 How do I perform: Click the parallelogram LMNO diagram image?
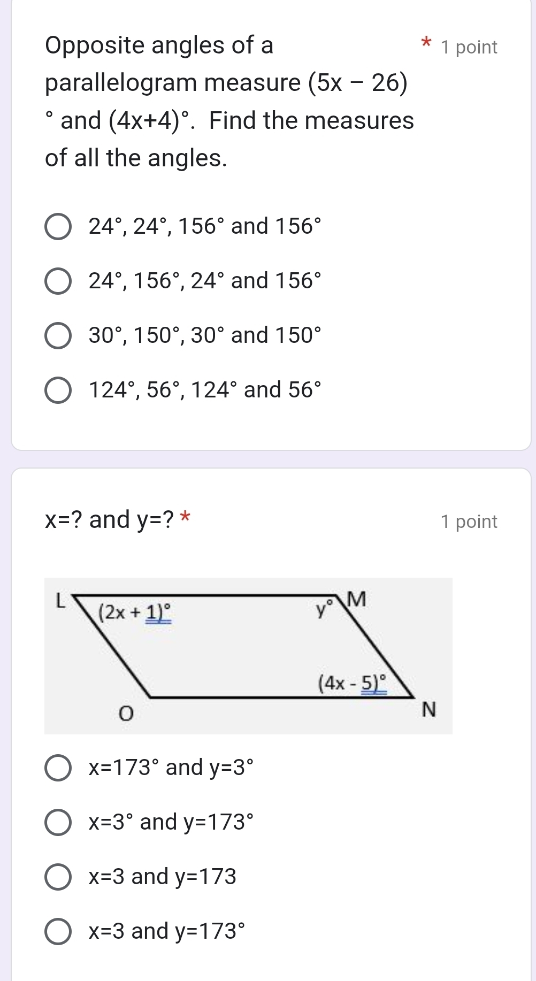(248, 655)
